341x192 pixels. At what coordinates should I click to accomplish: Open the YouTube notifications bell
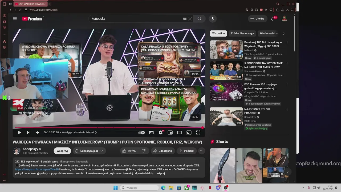point(273,19)
